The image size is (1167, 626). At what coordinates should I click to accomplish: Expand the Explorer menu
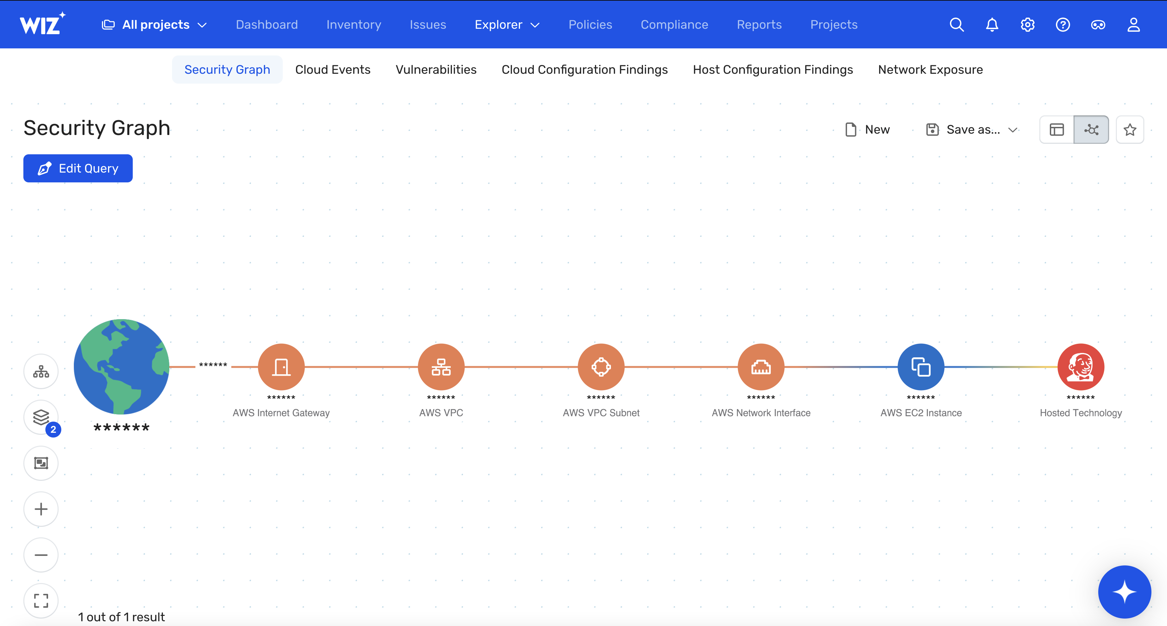pyautogui.click(x=507, y=24)
